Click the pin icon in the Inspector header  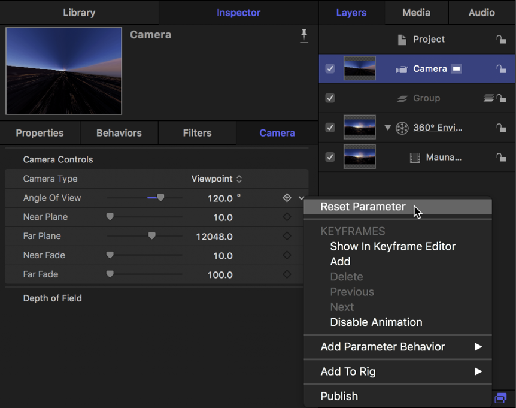tap(304, 36)
